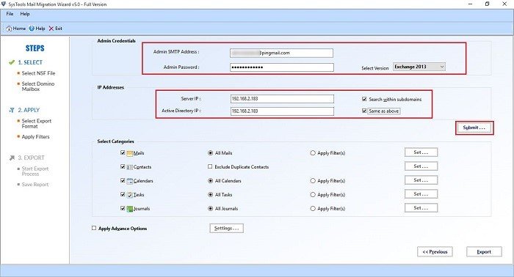The image size is (514, 277).
Task: Click the SysTools app icon in title bar
Action: pyautogui.click(x=4, y=4)
